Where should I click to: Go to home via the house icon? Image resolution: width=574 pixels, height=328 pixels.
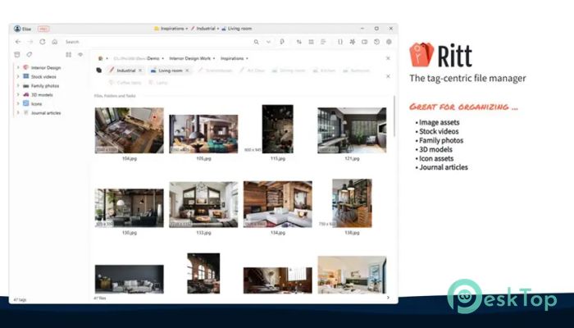[54, 41]
